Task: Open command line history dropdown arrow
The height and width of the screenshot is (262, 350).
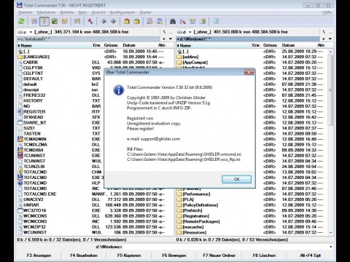Action: pos(330,247)
